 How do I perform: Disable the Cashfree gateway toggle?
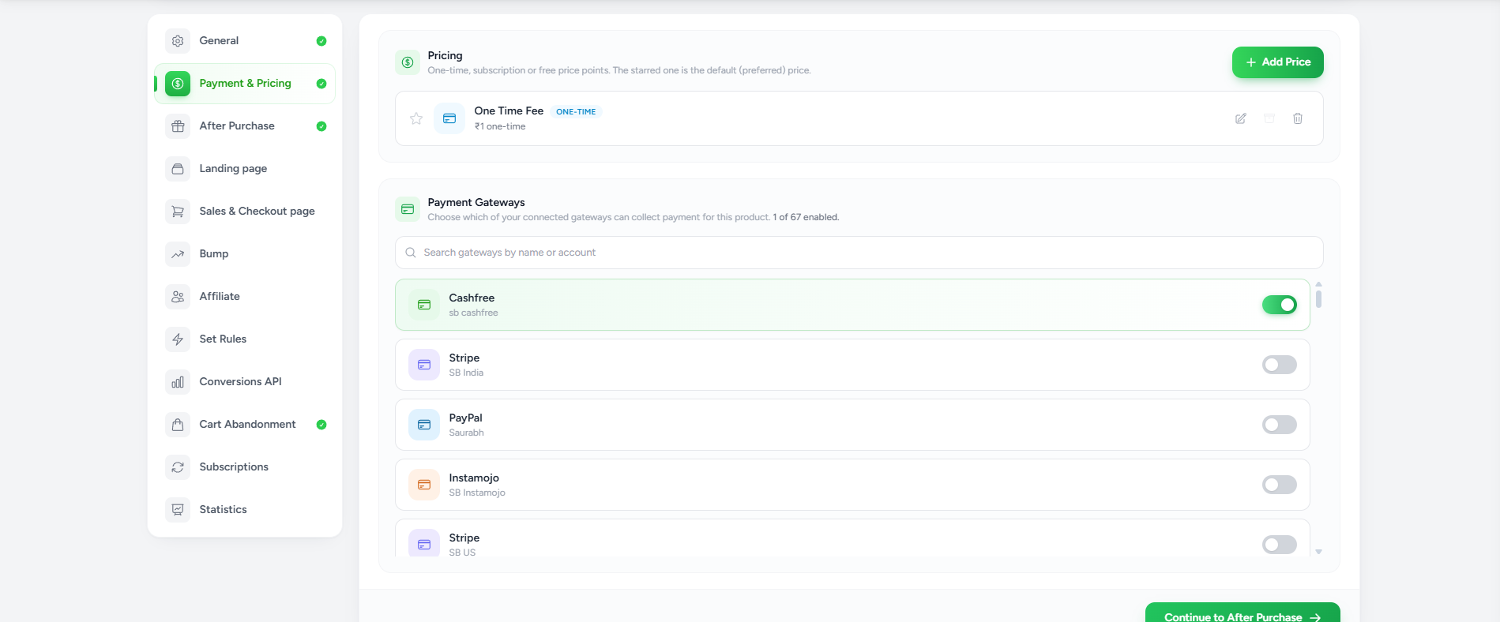[x=1280, y=305]
